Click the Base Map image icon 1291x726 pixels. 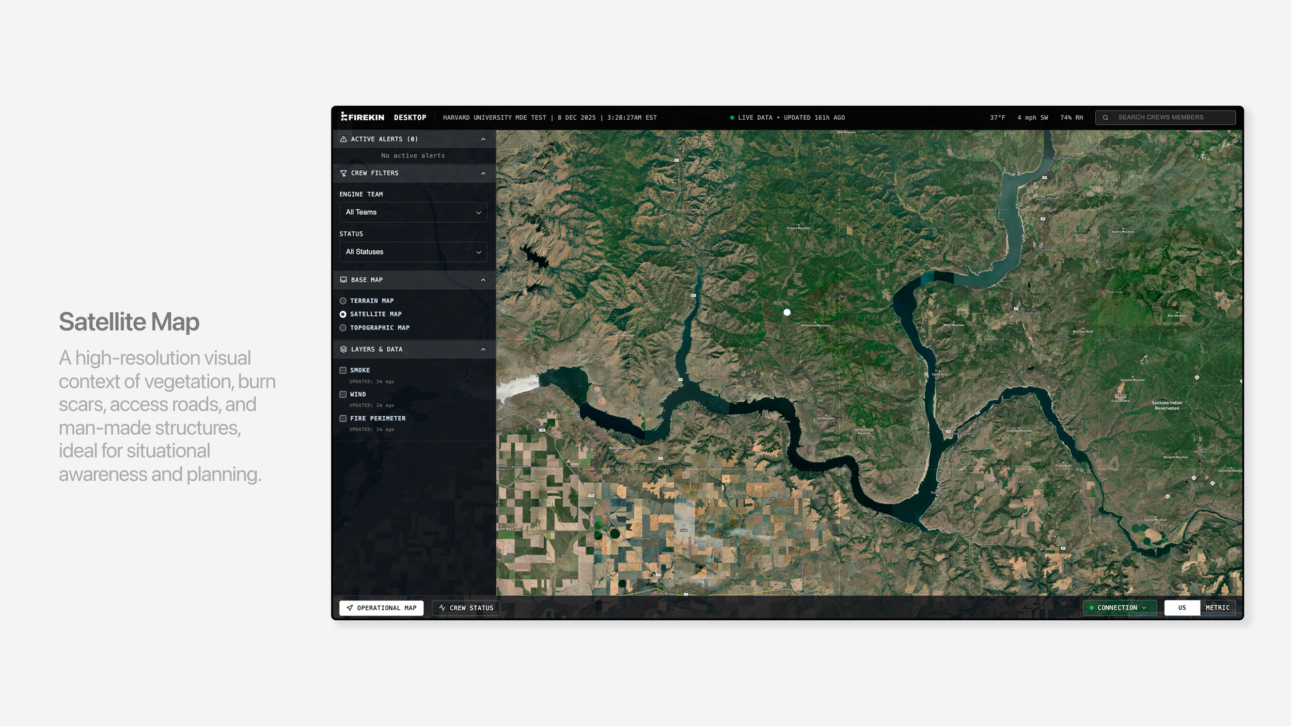pyautogui.click(x=343, y=279)
